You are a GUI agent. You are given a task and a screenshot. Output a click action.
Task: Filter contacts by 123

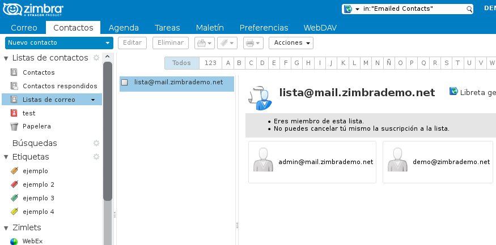click(x=210, y=63)
